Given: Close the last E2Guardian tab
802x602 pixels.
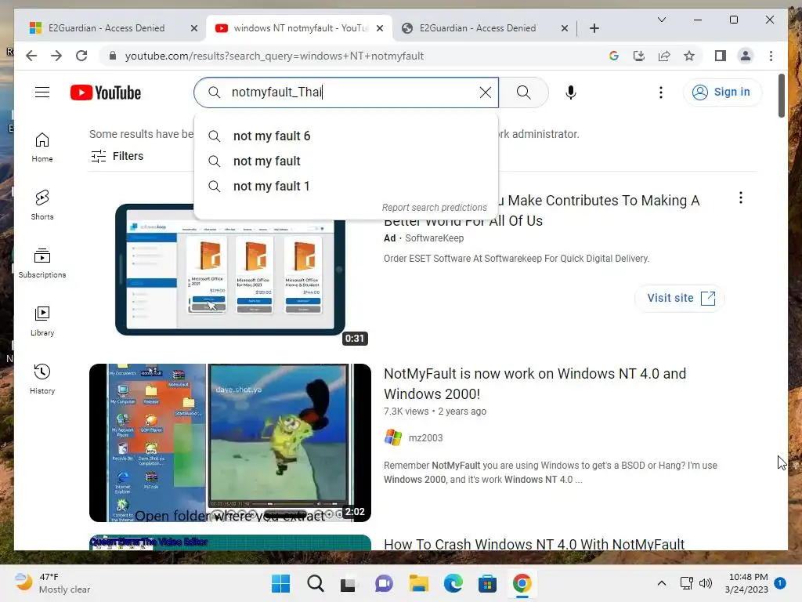Looking at the screenshot, I should [564, 28].
